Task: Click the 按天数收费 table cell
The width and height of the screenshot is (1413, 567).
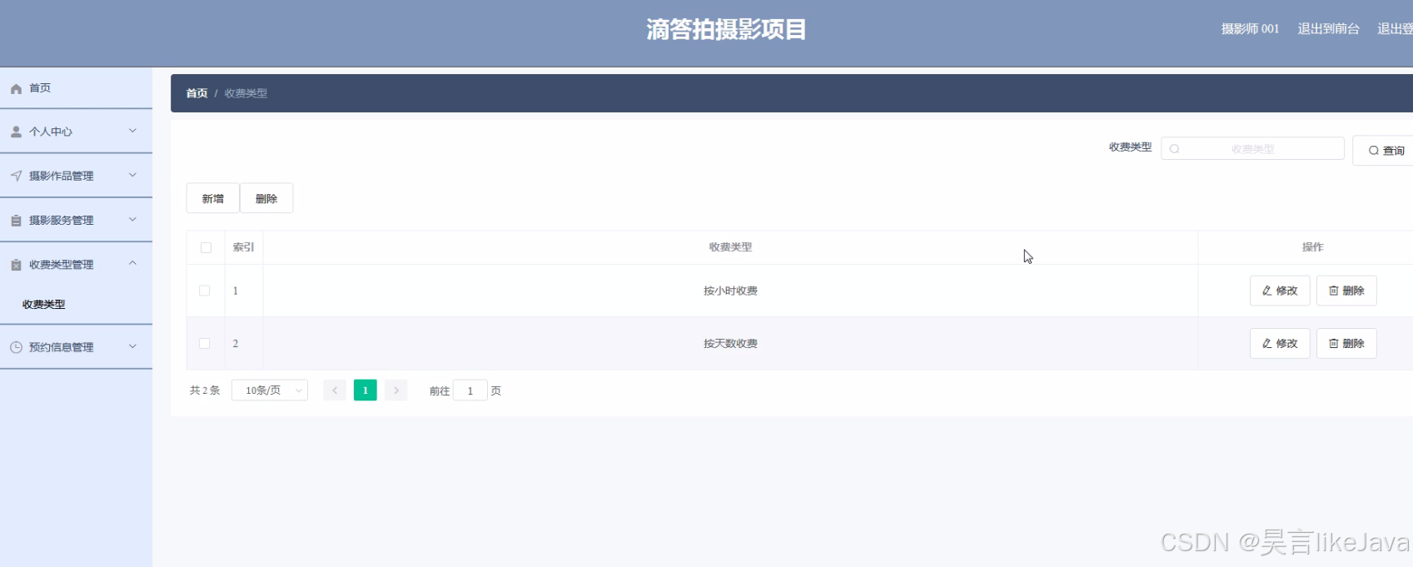Action: pyautogui.click(x=730, y=343)
